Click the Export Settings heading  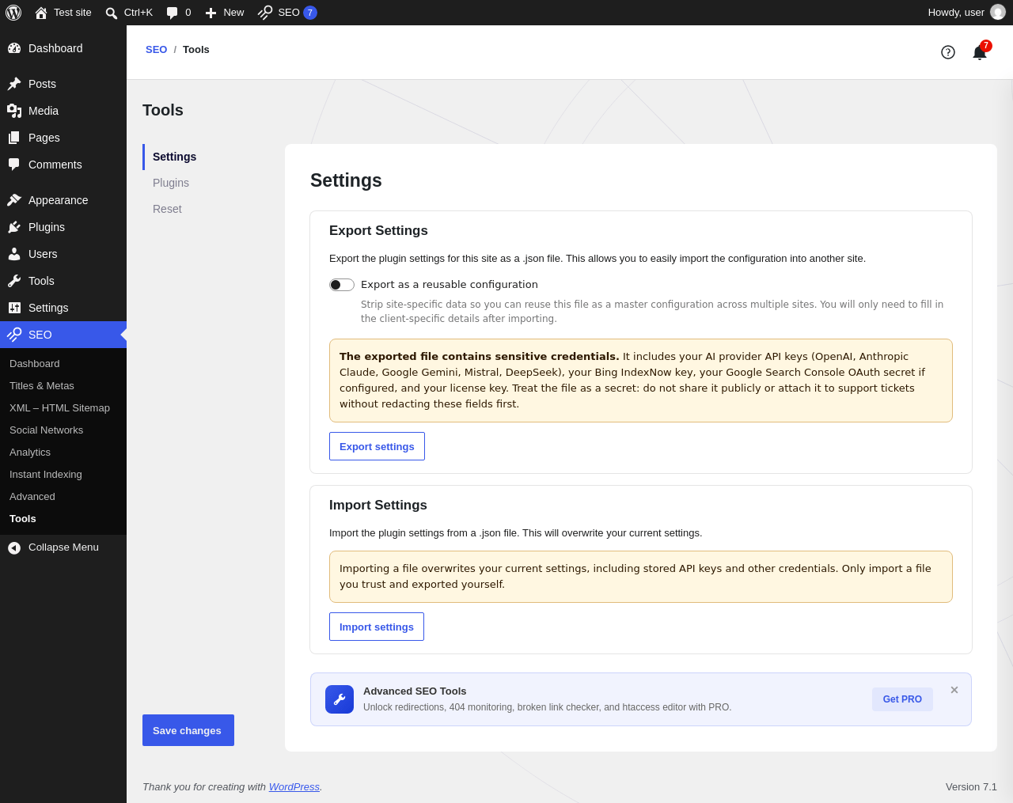point(378,231)
